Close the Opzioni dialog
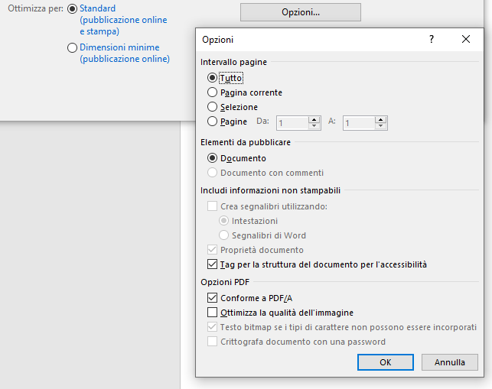The width and height of the screenshot is (492, 389). coord(466,39)
